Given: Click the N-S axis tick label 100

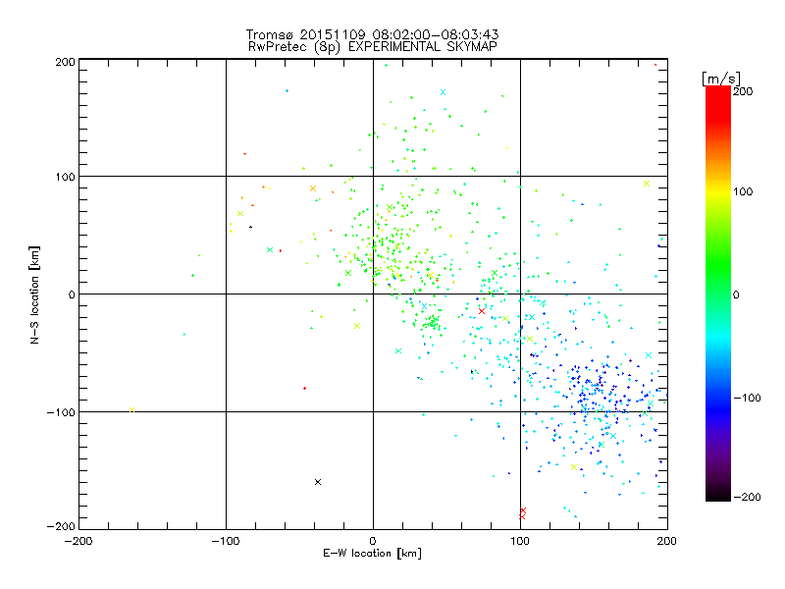Looking at the screenshot, I should pyautogui.click(x=65, y=177).
